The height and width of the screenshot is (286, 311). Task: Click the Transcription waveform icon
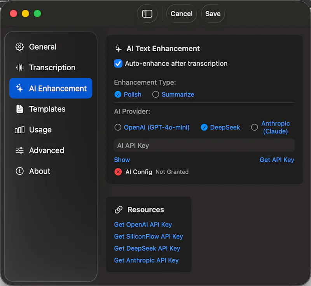(20, 68)
